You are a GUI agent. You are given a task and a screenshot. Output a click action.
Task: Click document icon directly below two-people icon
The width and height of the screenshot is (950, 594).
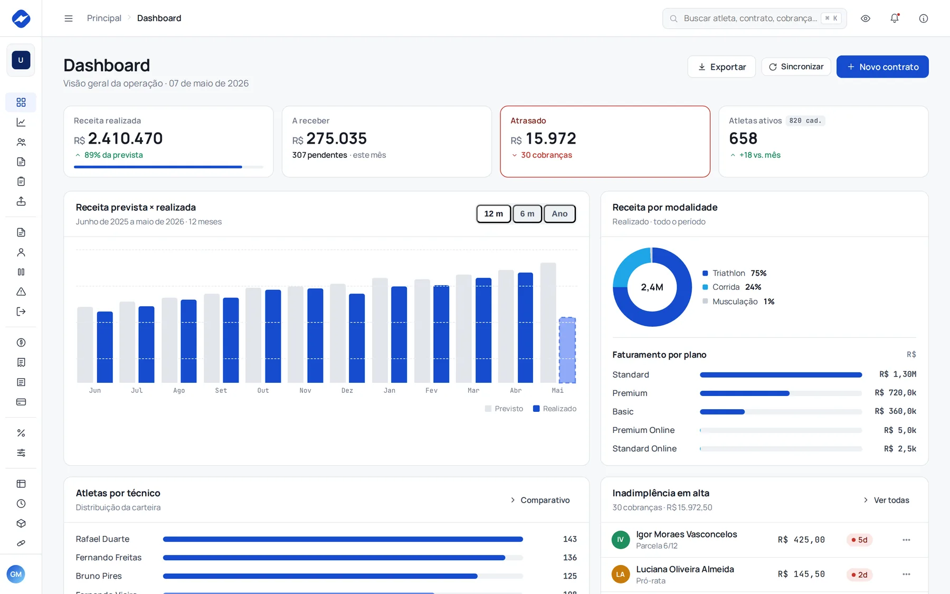(21, 162)
